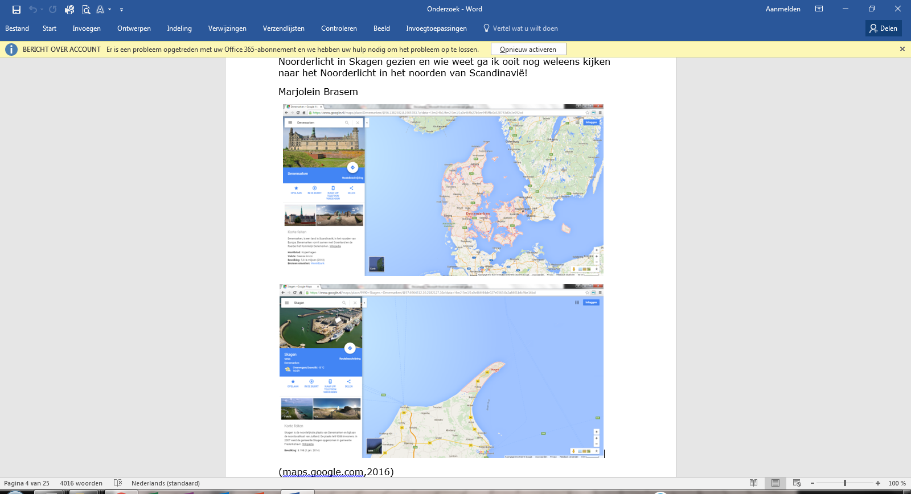This screenshot has width=911, height=494.
Task: Switch to Read Mode view
Action: pos(753,483)
